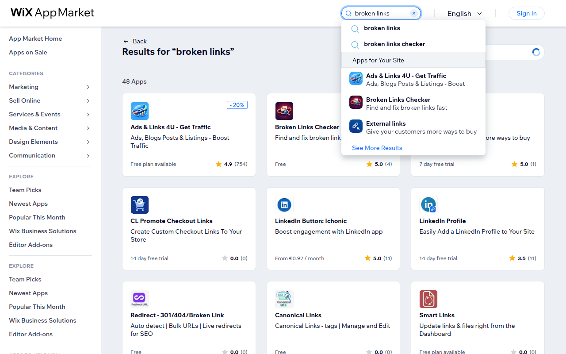The height and width of the screenshot is (354, 566).
Task: Click the Sign In button
Action: point(527,13)
